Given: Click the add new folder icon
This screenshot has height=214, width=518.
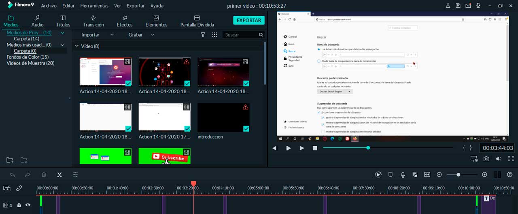Looking at the screenshot, I should tap(10, 160).
